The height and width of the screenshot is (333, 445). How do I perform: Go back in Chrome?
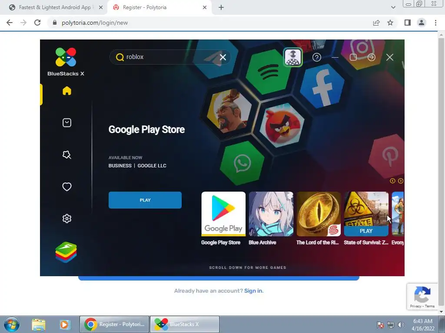pyautogui.click(x=10, y=23)
